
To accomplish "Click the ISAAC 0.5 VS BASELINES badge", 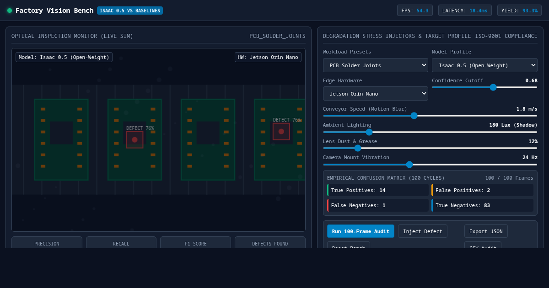I will 130,11.
